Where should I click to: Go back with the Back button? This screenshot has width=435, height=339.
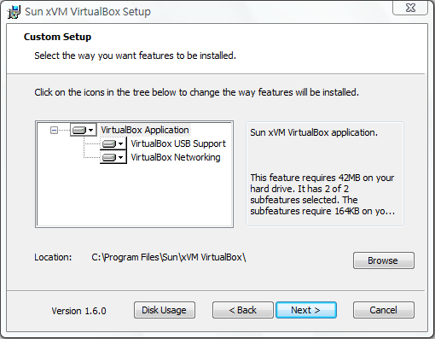[243, 310]
